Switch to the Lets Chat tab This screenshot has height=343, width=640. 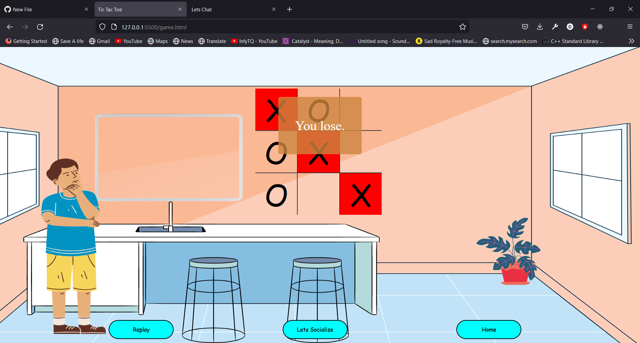tap(233, 9)
